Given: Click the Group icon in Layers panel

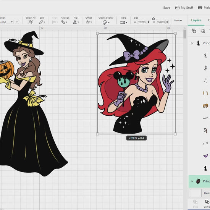Looking at the screenshot, I should point(194,31).
